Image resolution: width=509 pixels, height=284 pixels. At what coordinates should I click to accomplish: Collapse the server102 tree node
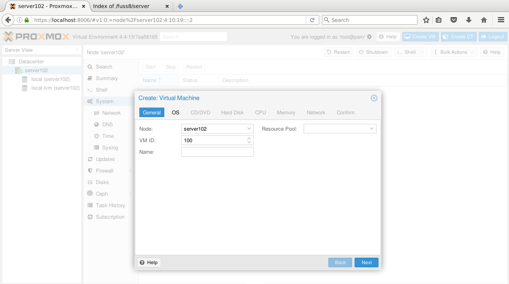coord(12,71)
